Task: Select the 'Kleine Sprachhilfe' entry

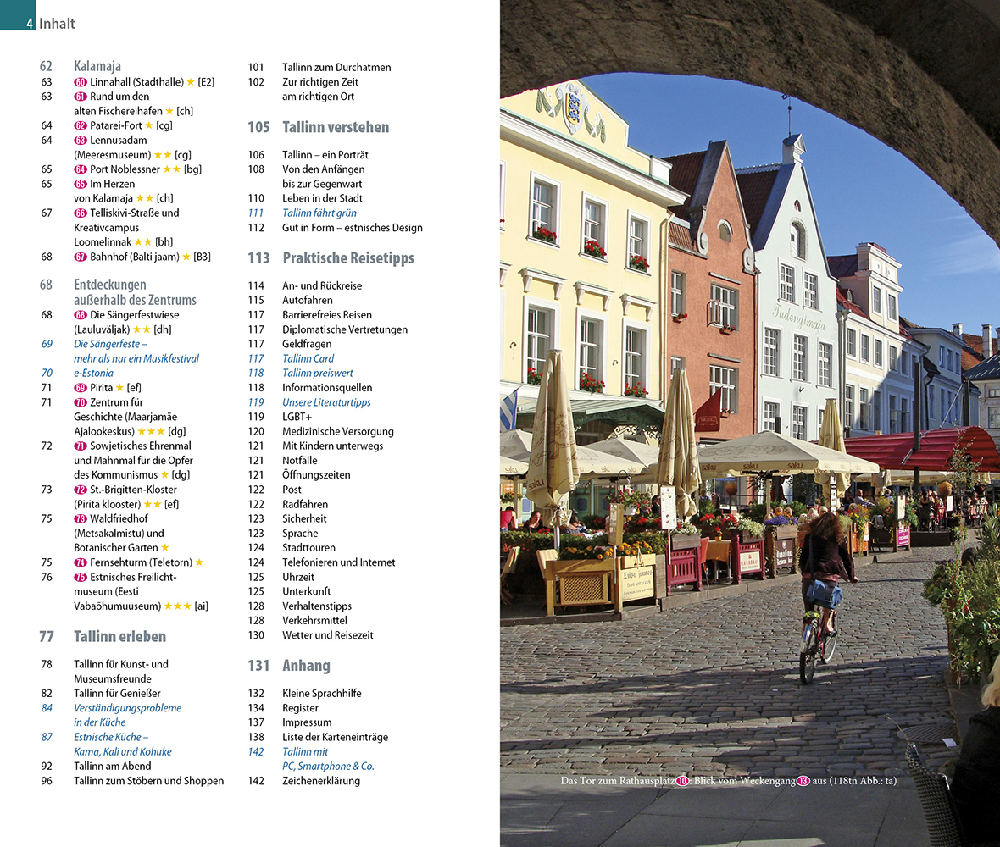Action: pos(321,693)
